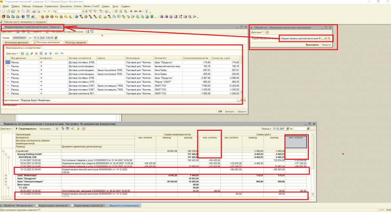Screen dimensions: 391x212
Task: Collapse the Стройснаб group in report
Action: point(3,151)
